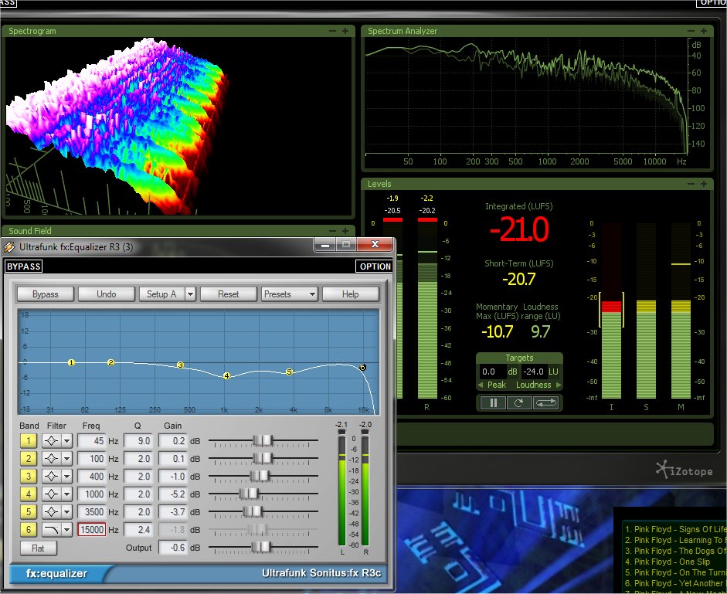Click the band 1 Q value field 9.0
Image resolution: width=727 pixels, height=594 pixels.
click(x=138, y=440)
